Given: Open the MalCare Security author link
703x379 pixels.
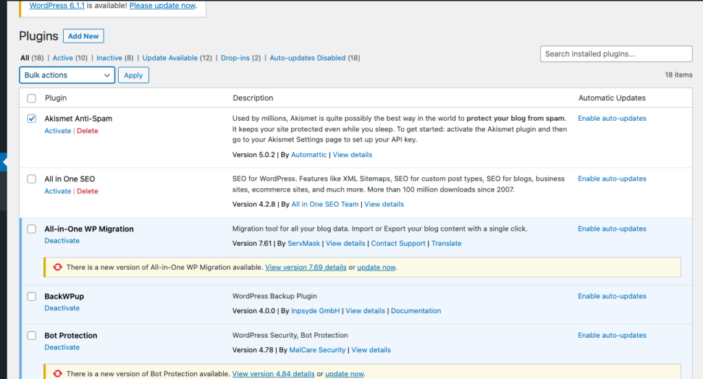Looking at the screenshot, I should tap(317, 350).
